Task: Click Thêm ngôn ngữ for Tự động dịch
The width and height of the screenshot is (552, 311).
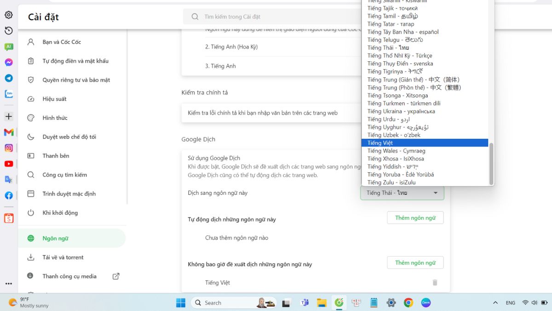Action: [x=415, y=218]
